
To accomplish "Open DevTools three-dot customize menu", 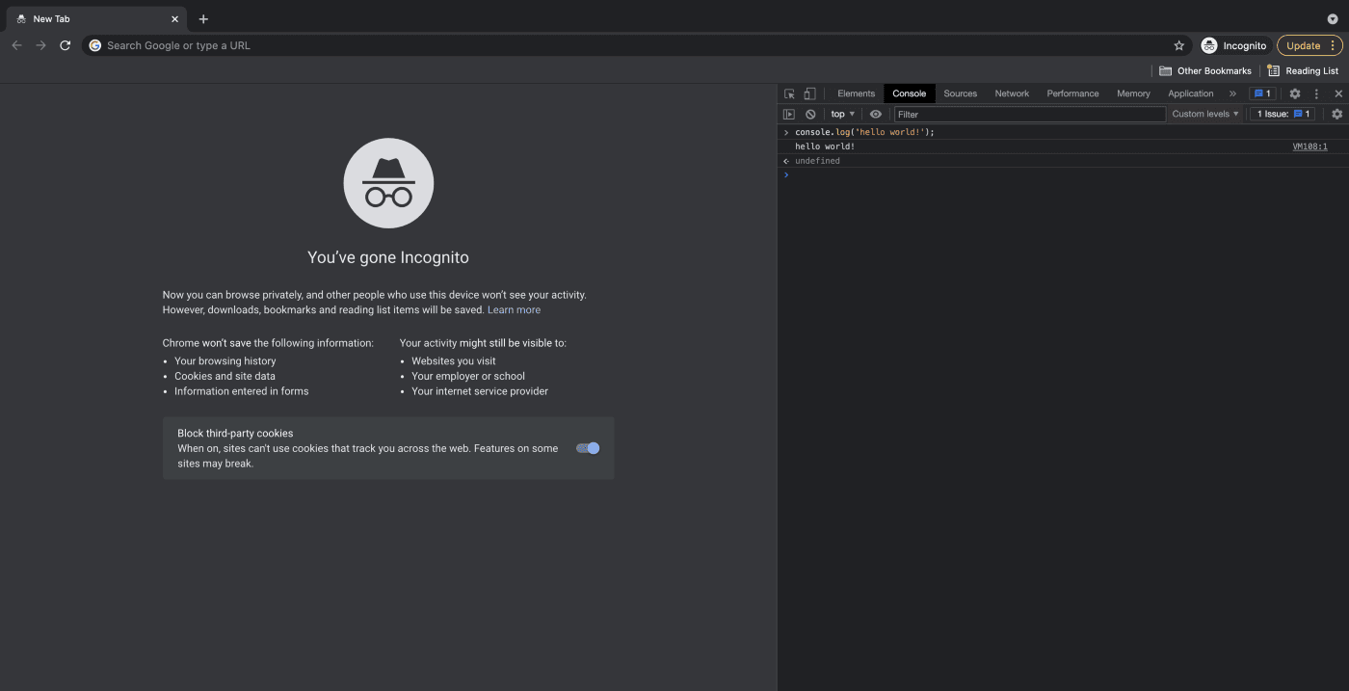I will [1316, 93].
